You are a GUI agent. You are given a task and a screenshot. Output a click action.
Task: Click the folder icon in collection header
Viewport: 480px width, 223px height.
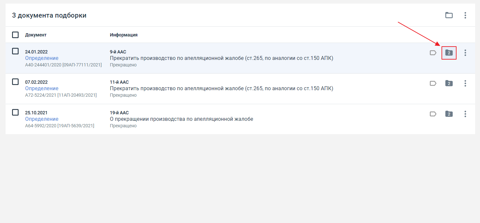449,15
